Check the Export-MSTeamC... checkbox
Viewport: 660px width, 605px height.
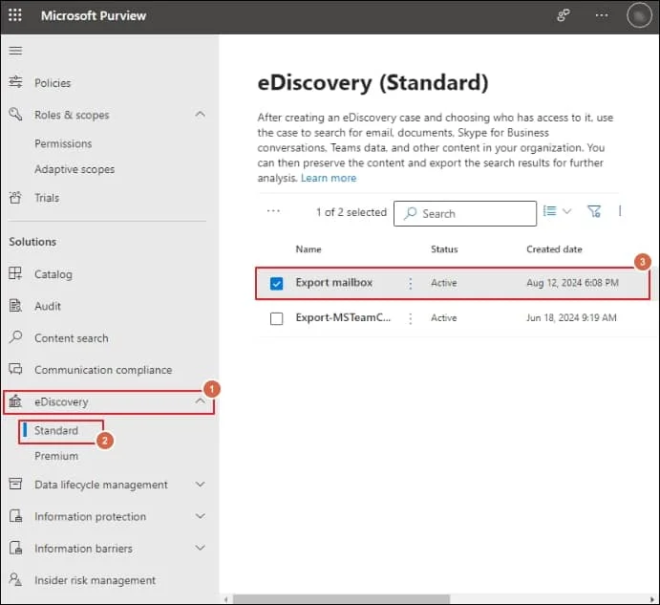click(277, 318)
